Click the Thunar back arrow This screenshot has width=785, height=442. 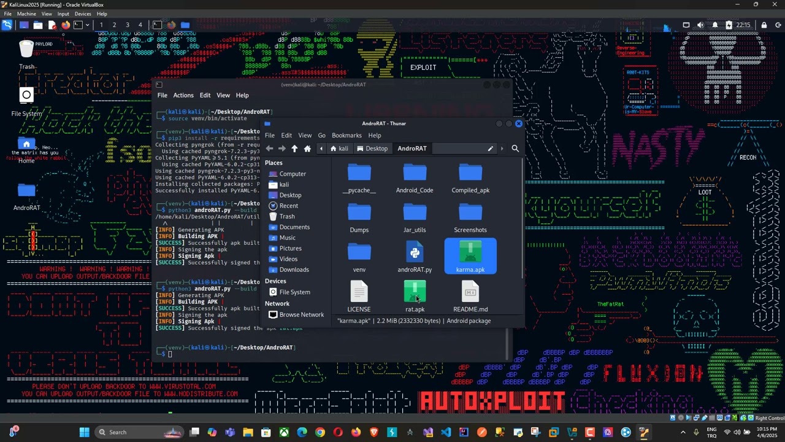[269, 149]
